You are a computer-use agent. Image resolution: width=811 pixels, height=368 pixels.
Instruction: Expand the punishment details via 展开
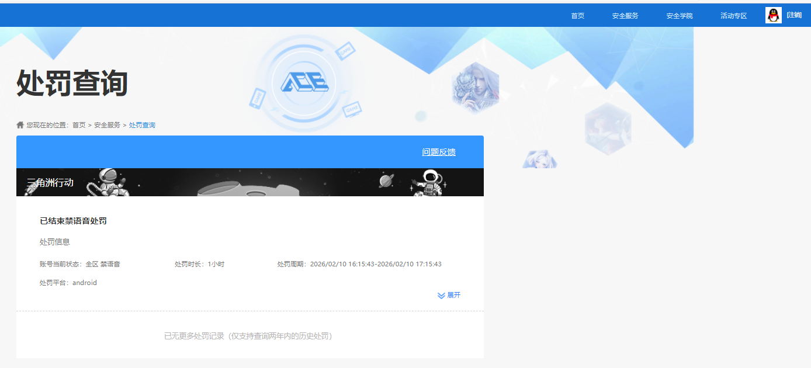click(x=454, y=295)
